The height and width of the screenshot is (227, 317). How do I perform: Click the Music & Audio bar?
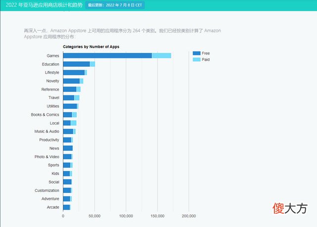(68, 131)
